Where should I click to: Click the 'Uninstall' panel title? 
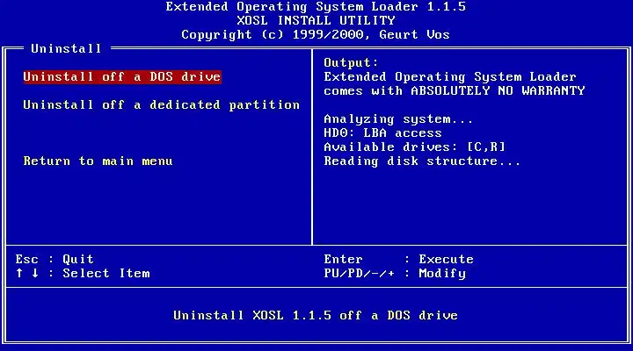click(66, 49)
